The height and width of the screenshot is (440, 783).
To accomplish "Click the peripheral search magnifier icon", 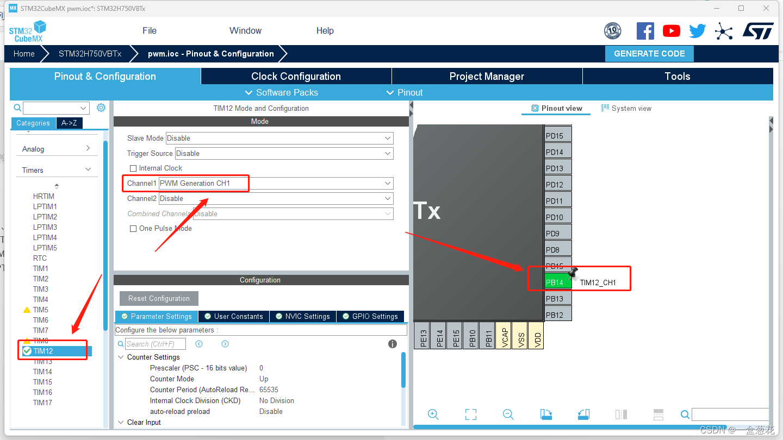I will [x=17, y=108].
